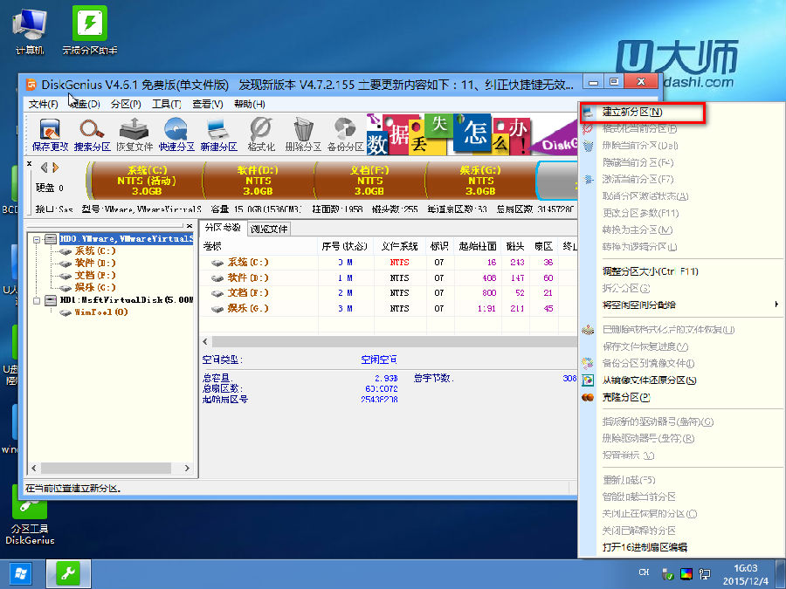Click the DiskGenius title bar app icon
Viewport: 786px width, 589px height.
[x=31, y=84]
